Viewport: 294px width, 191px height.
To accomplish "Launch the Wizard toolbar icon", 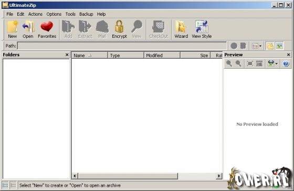I will point(181,29).
